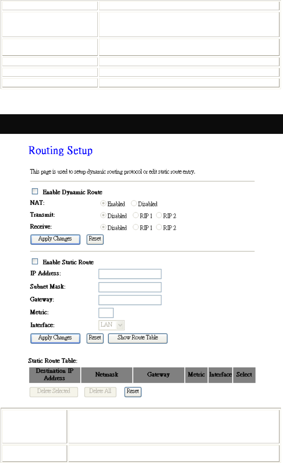Apply Changes for static route settings

[55, 338]
